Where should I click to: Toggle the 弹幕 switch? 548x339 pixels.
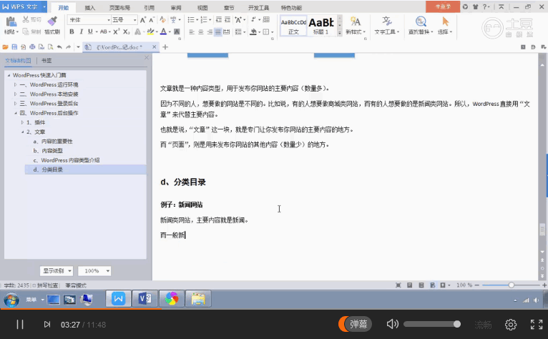coord(355,324)
